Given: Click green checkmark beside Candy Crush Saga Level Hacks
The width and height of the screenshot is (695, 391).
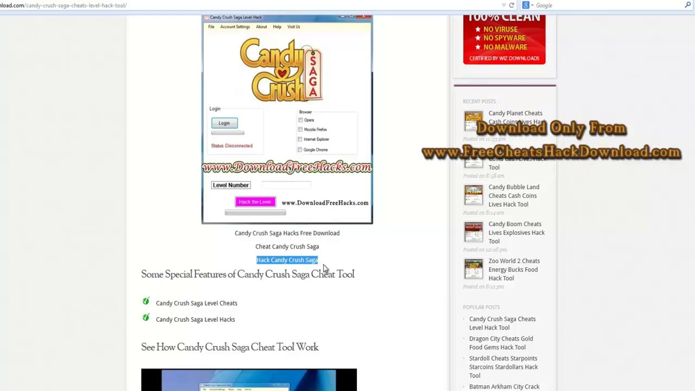Looking at the screenshot, I should tap(146, 318).
